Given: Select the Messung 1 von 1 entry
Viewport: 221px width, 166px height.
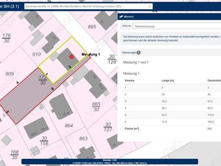Looking at the screenshot, I should [136, 62].
